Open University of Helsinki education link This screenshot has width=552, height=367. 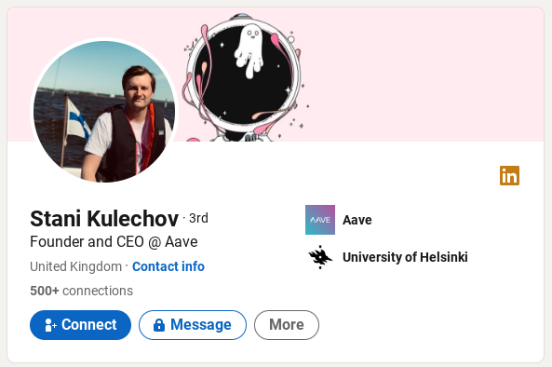pyautogui.click(x=405, y=257)
